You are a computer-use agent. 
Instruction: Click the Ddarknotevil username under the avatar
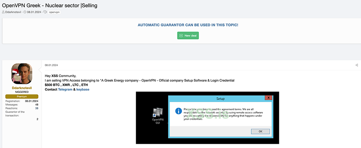[x=22, y=88]
